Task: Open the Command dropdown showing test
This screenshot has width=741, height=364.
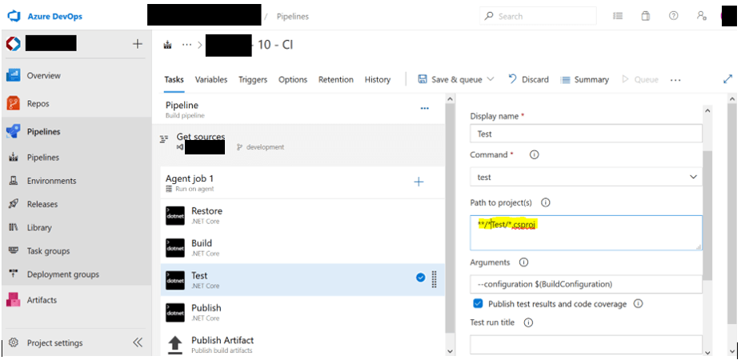Action: click(x=586, y=178)
